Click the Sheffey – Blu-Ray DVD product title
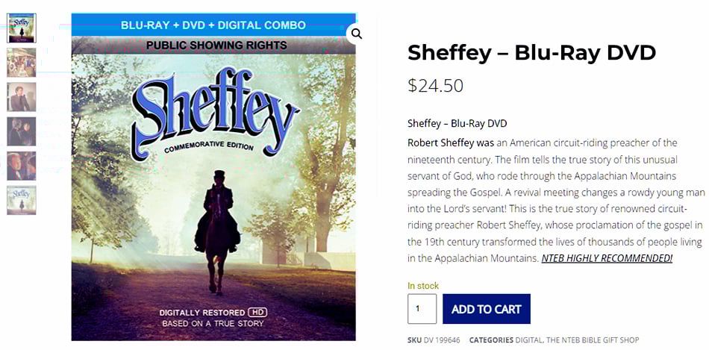Image resolution: width=709 pixels, height=350 pixels. [531, 53]
